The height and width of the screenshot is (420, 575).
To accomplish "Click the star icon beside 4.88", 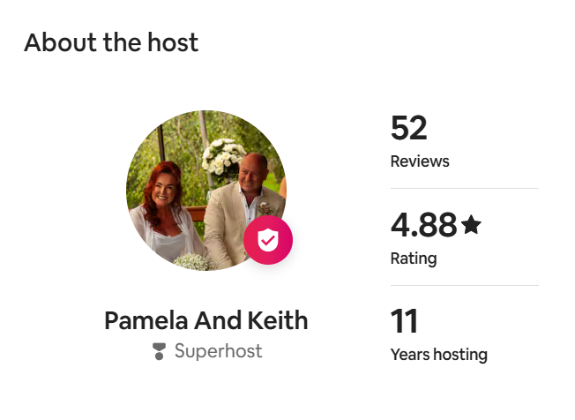I will pos(471,225).
